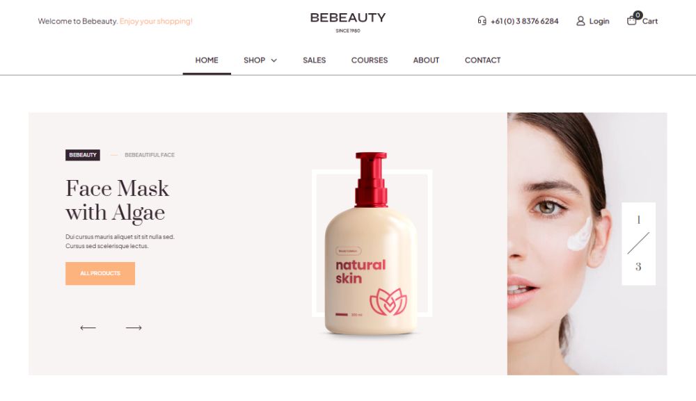Navigate to the Sales page

click(x=315, y=60)
